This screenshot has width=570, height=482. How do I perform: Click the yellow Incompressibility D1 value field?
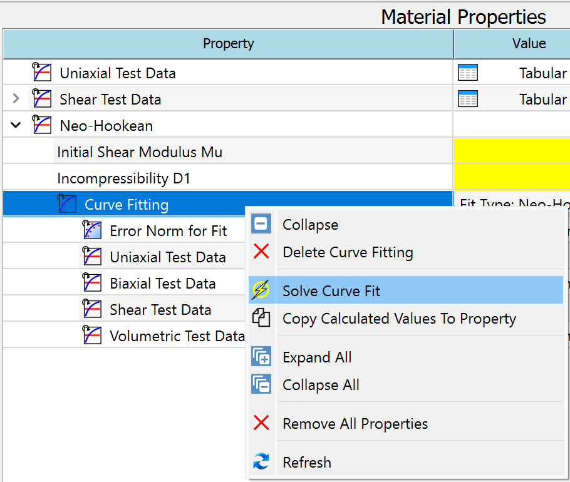(511, 178)
